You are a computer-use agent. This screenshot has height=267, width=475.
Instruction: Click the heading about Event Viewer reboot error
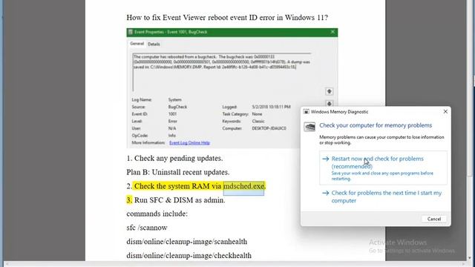pyautogui.click(x=227, y=18)
